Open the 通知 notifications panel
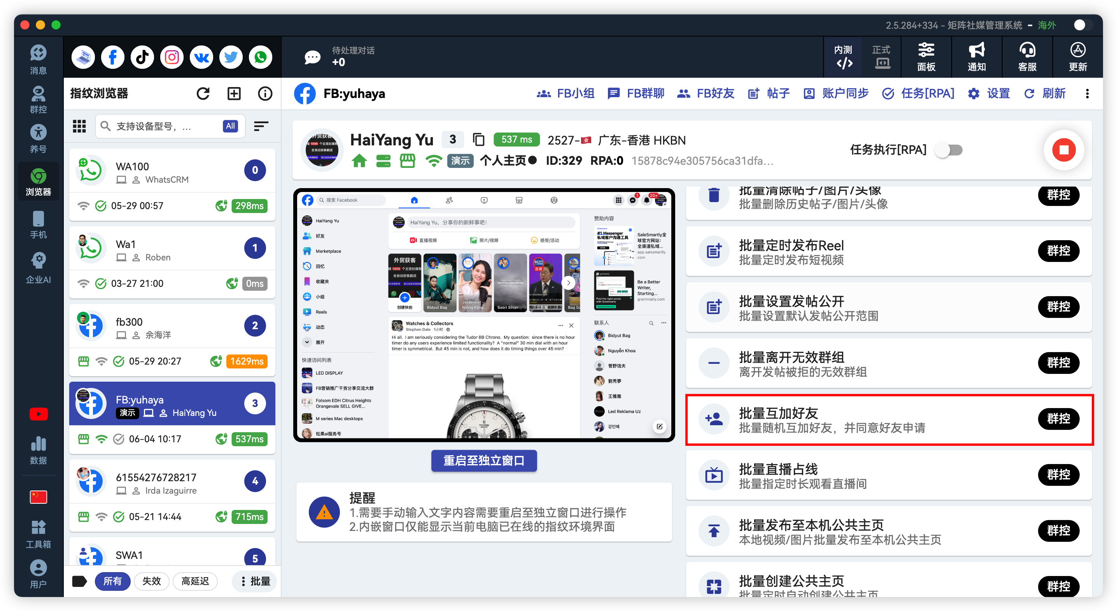 tap(977, 57)
